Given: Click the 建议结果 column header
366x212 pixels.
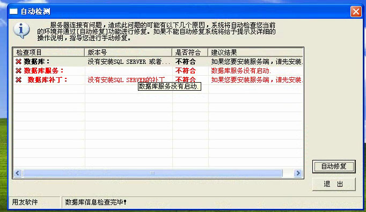Looking at the screenshot, I should tap(255, 52).
